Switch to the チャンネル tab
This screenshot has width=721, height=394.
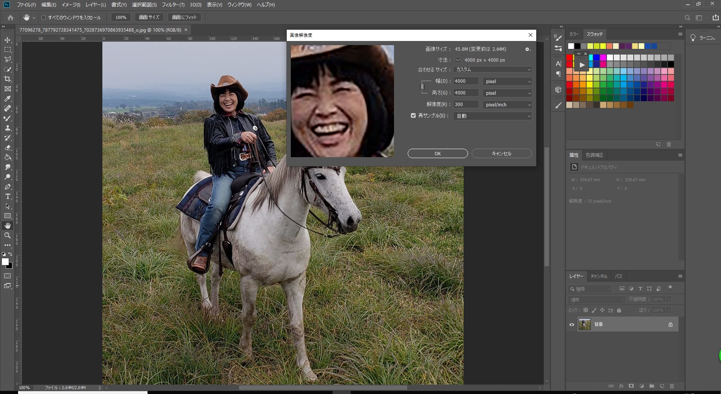598,276
